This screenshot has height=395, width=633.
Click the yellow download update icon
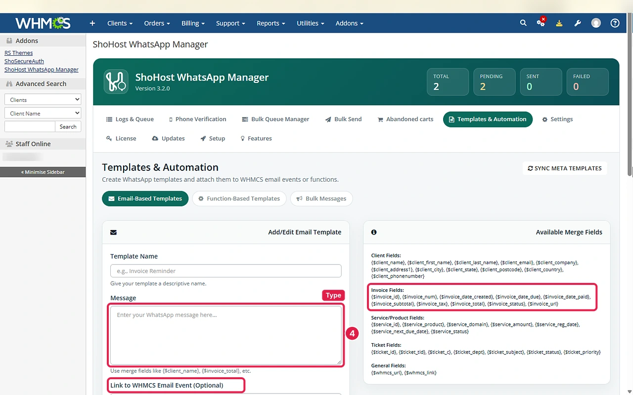point(559,23)
